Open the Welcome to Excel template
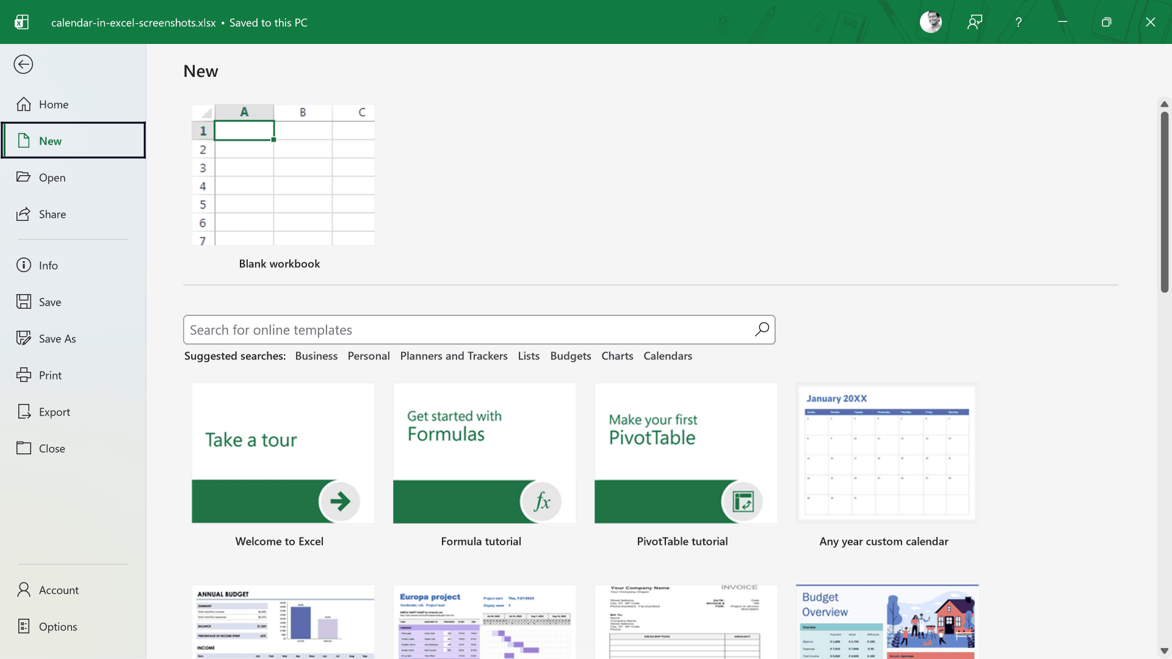This screenshot has height=659, width=1172. (283, 453)
